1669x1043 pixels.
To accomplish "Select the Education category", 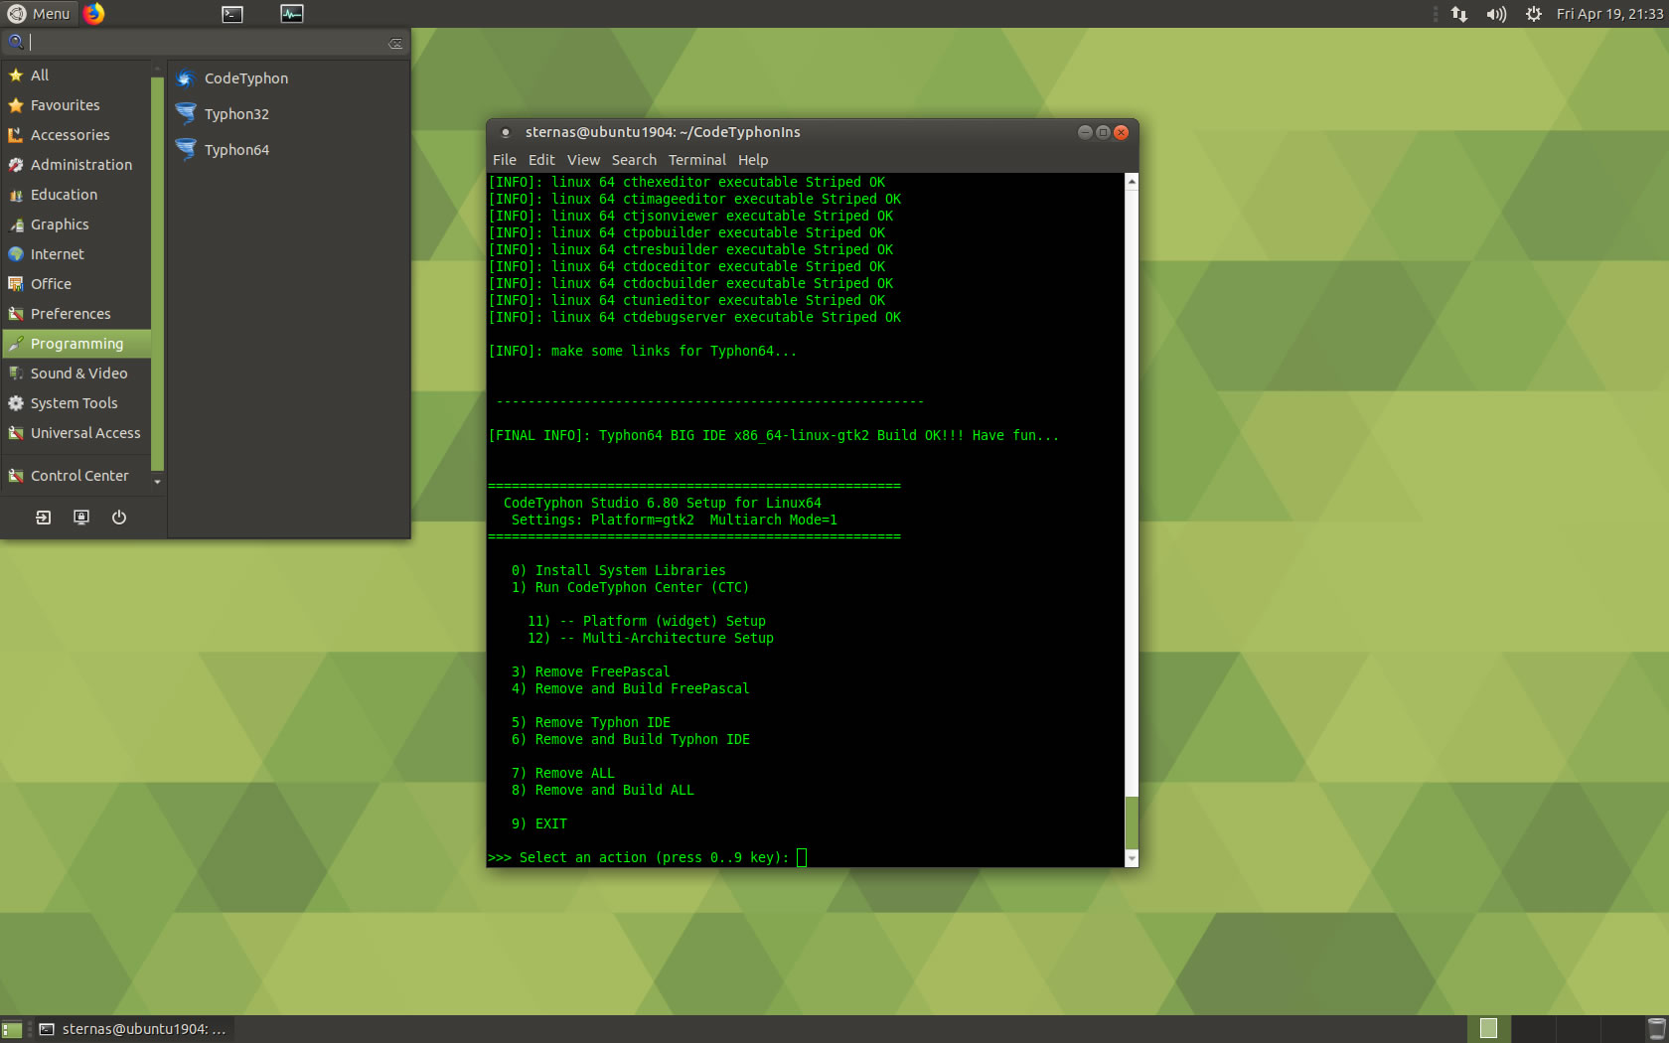I will tap(76, 195).
